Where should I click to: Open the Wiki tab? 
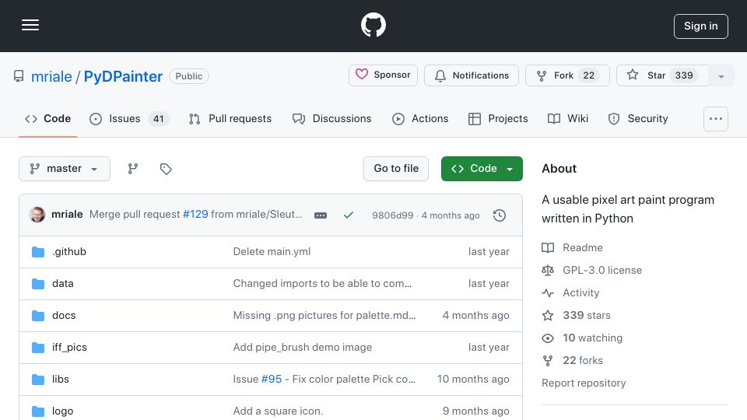click(x=568, y=118)
